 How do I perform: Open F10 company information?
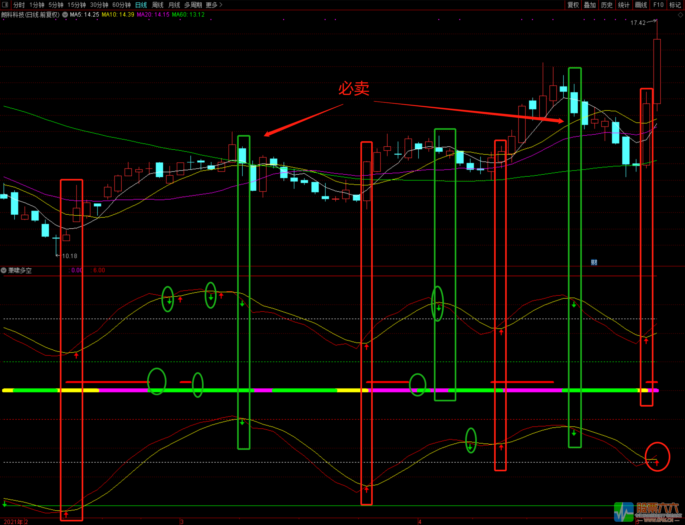click(x=658, y=5)
